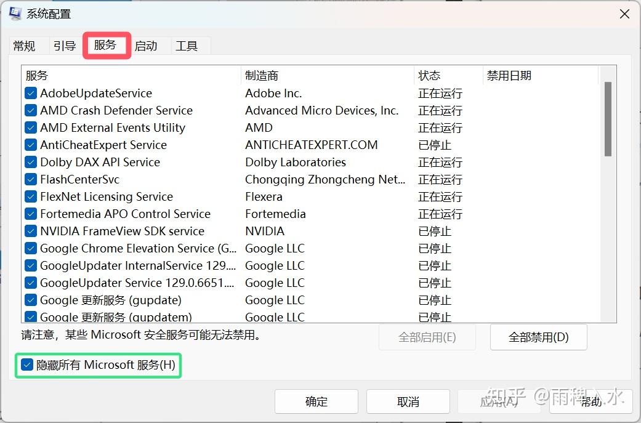Click the 全部禁用(D) button
Image resolution: width=641 pixels, height=423 pixels.
[538, 337]
